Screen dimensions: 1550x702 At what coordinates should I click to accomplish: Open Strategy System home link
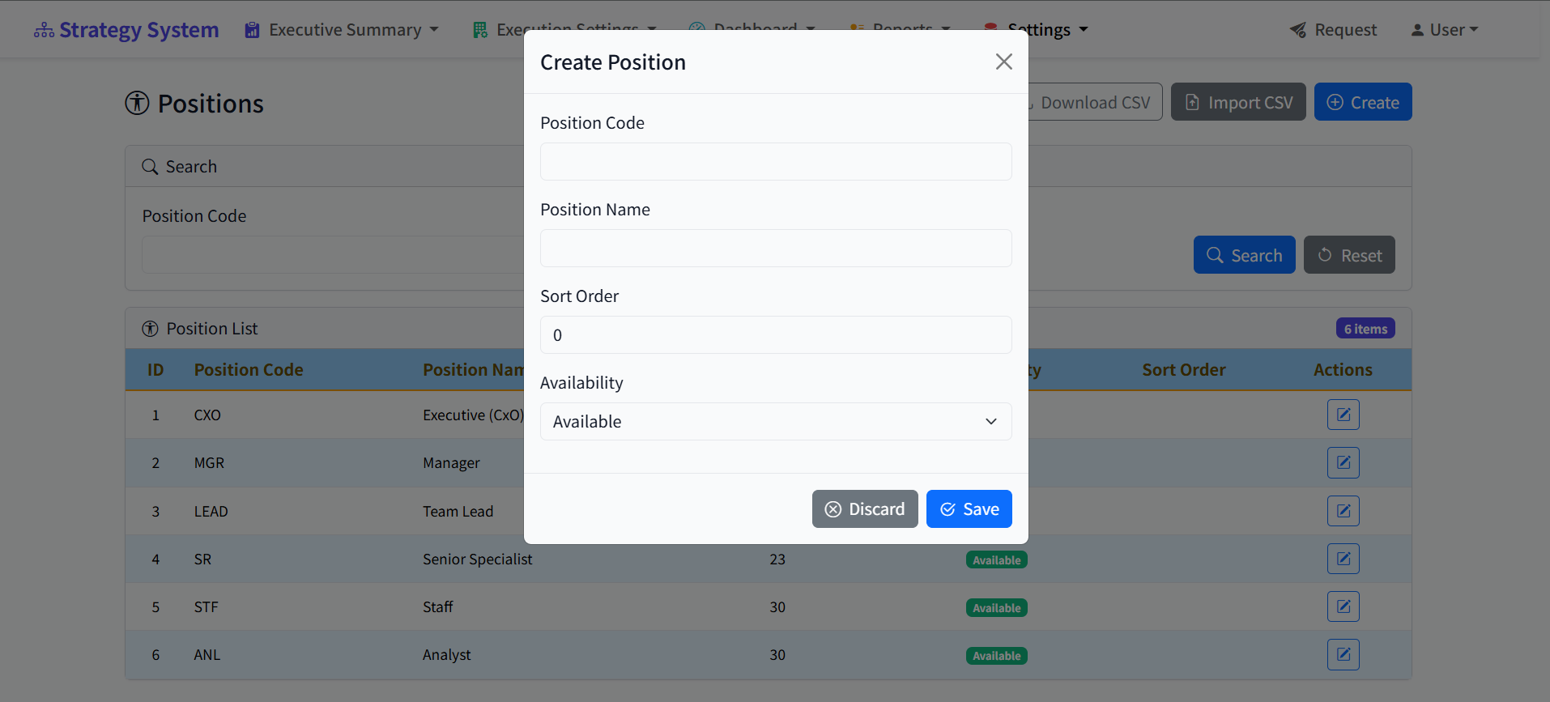point(126,30)
